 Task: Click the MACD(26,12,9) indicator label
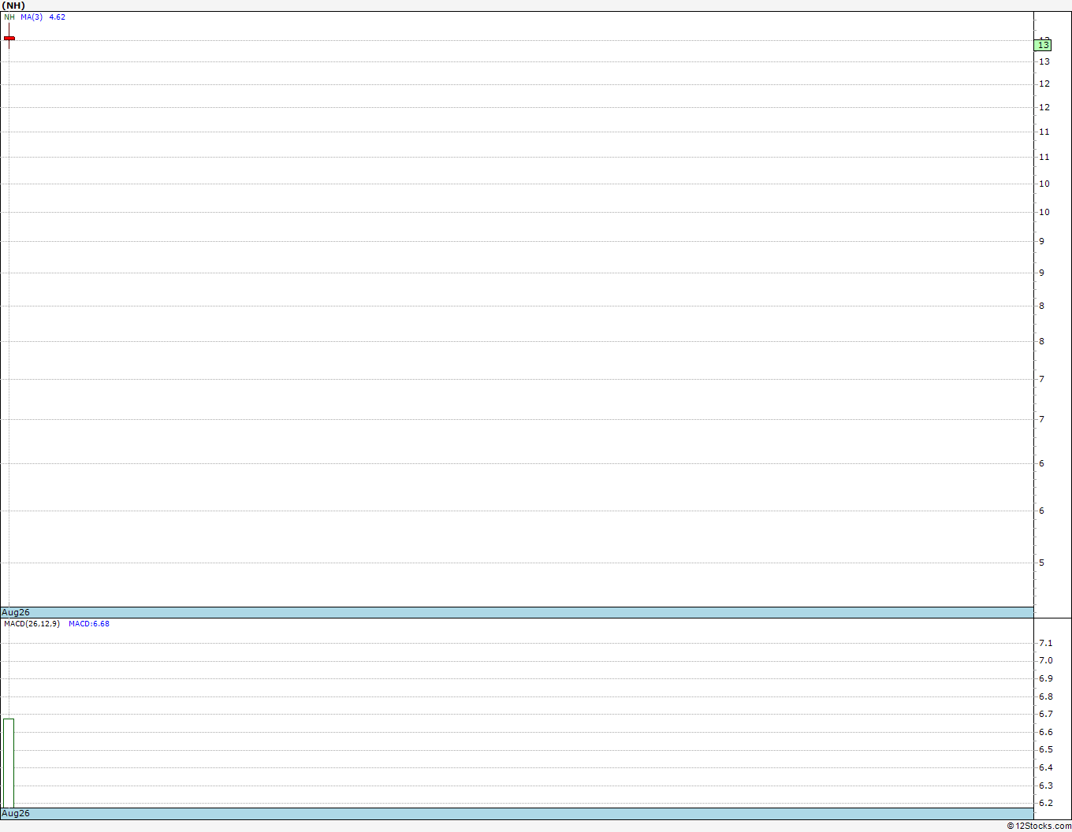pyautogui.click(x=32, y=623)
